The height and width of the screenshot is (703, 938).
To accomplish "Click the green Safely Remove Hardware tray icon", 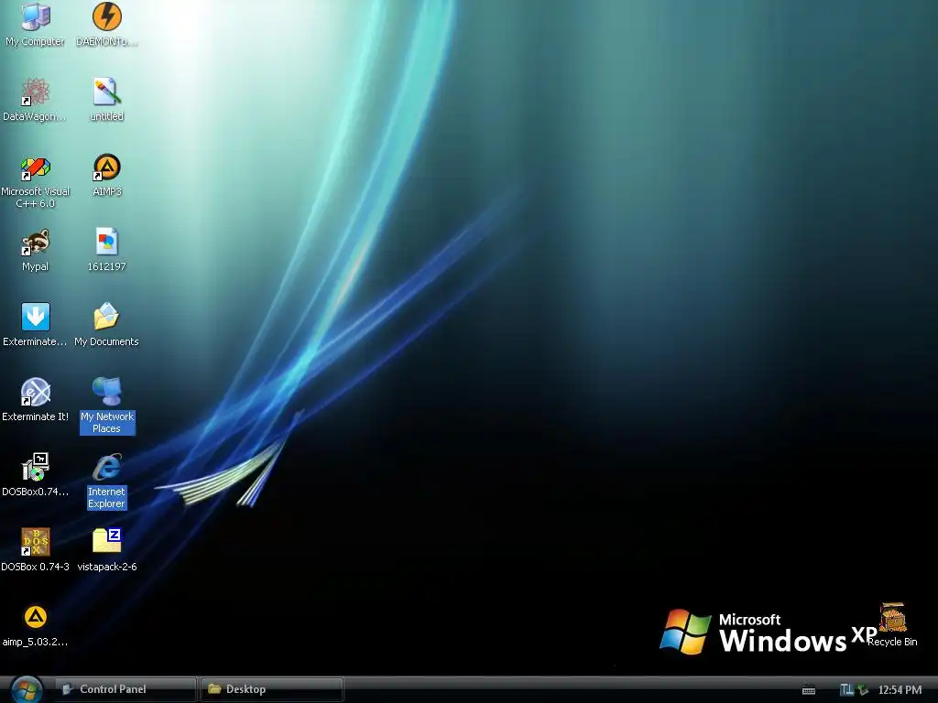I will click(863, 690).
